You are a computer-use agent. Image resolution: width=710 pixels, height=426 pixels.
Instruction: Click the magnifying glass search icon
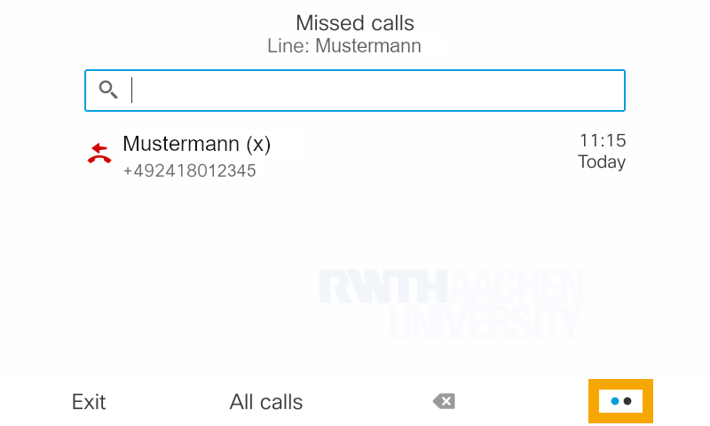point(108,90)
